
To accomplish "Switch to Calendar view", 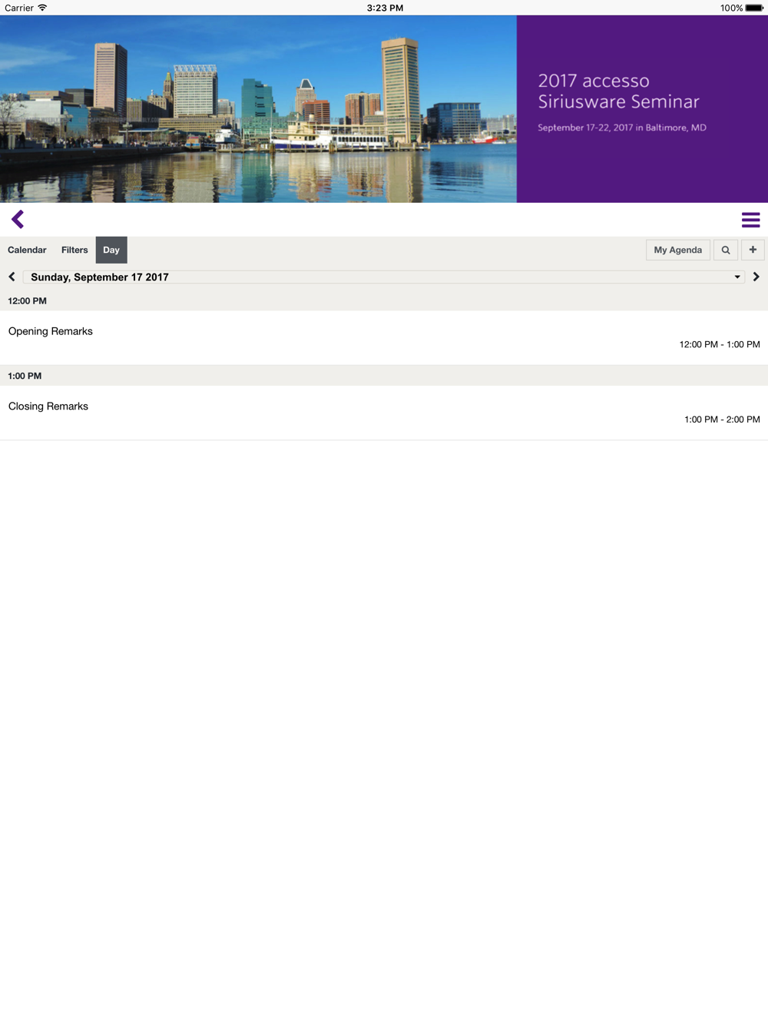I will pyautogui.click(x=27, y=250).
